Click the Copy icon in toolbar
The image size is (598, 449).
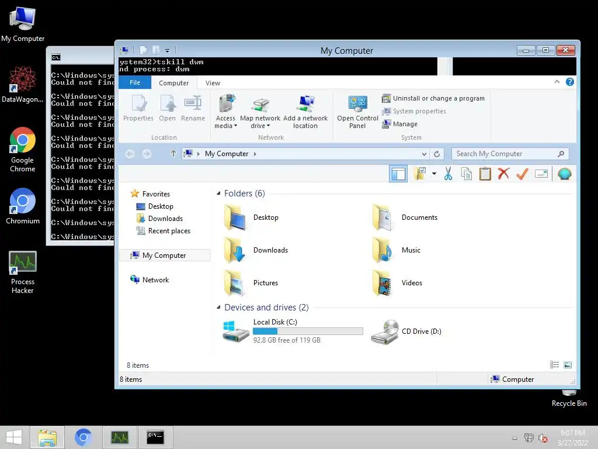[467, 174]
